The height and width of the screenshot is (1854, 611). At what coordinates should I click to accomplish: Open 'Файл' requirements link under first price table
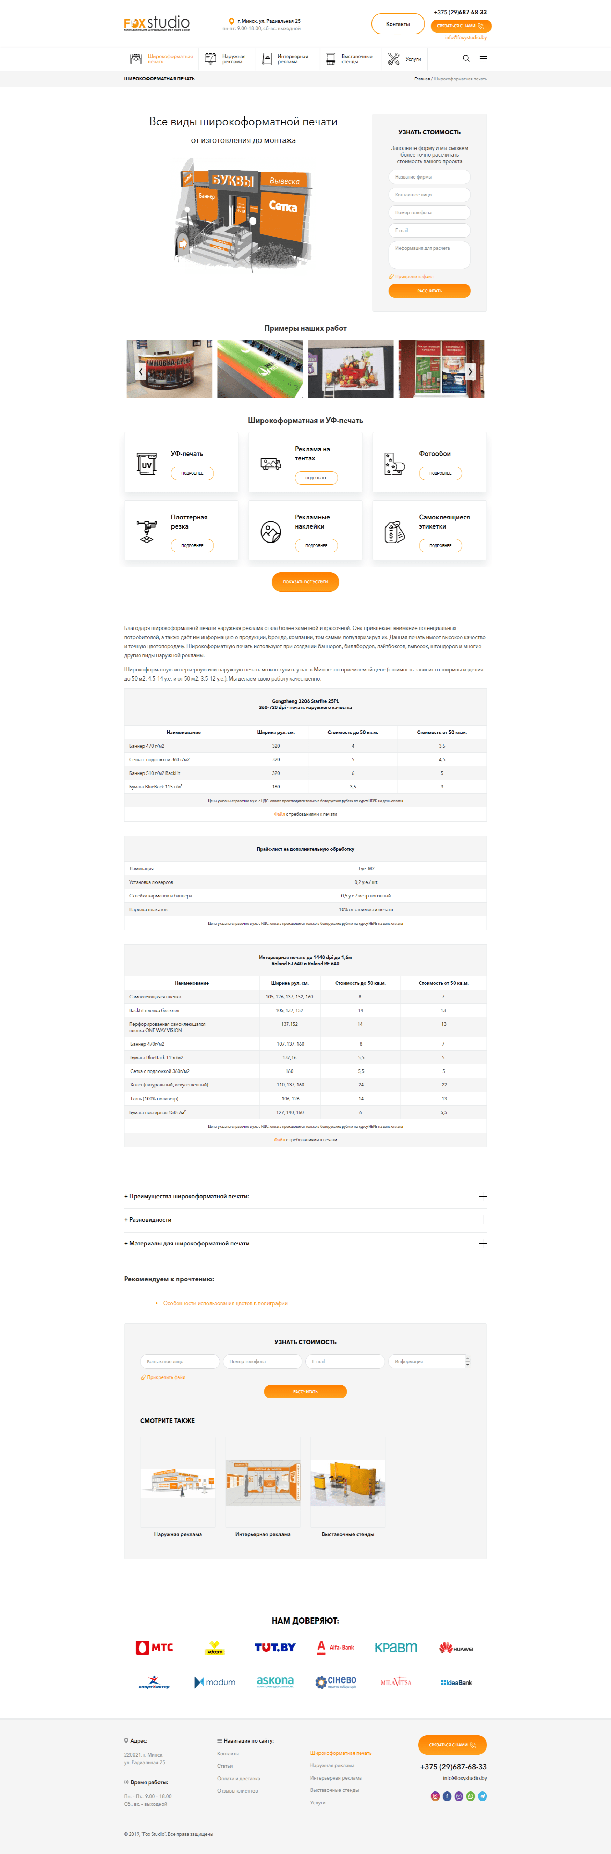pyautogui.click(x=279, y=814)
